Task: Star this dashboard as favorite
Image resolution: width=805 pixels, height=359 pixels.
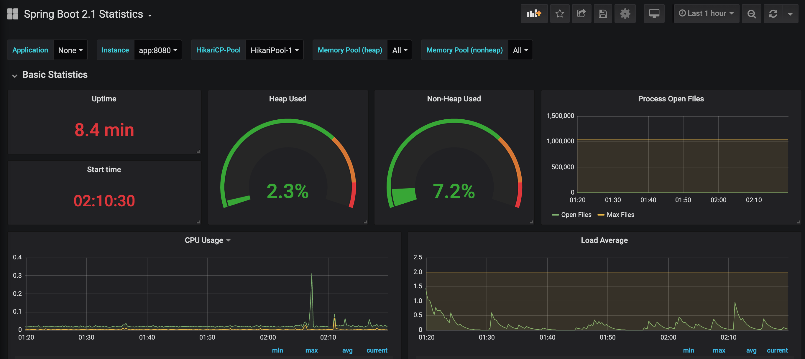Action: 559,14
